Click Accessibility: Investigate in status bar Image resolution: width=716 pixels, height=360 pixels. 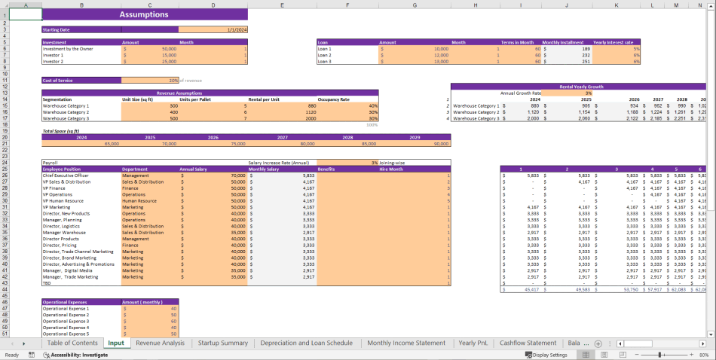click(75, 355)
